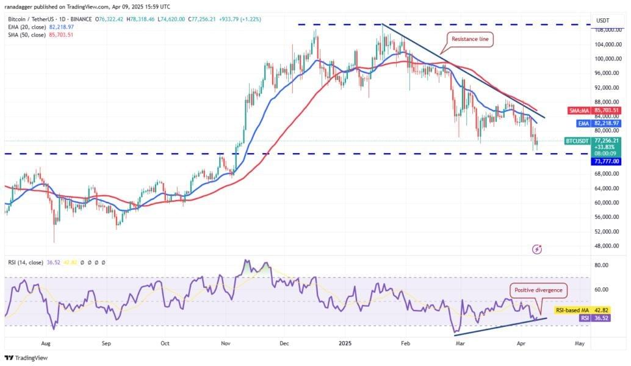631x366 pixels.
Task: Click the purple RSI 36.52 value tag
Action: tap(595, 318)
